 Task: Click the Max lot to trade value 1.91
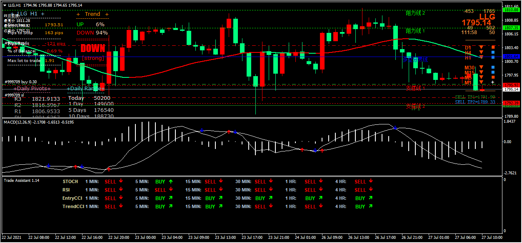[50, 61]
